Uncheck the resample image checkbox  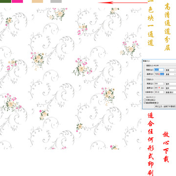tap(145, 103)
